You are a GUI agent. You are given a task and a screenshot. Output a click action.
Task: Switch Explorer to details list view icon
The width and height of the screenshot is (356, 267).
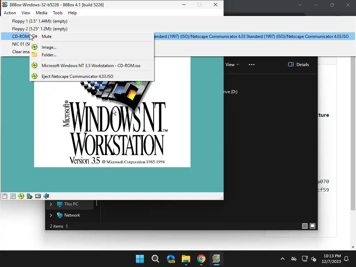(305, 226)
